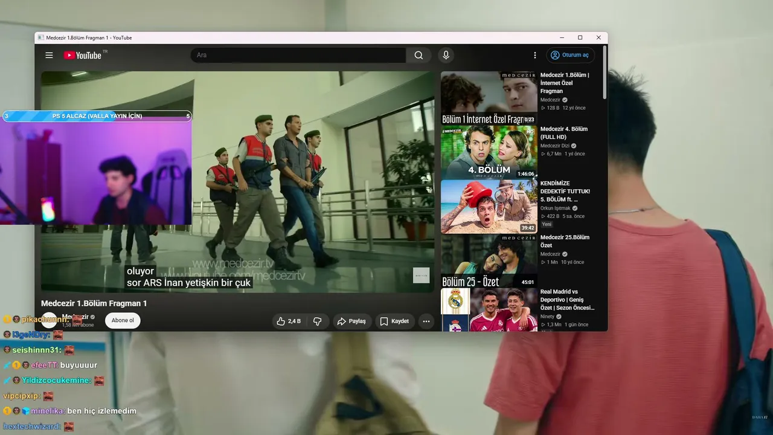Click chat message 'ben hiç izlemedim'
Viewport: 773px width, 435px height.
coord(102,411)
